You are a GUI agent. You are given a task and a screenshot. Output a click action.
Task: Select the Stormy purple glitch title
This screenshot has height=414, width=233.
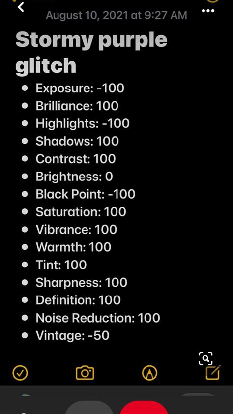pos(91,53)
